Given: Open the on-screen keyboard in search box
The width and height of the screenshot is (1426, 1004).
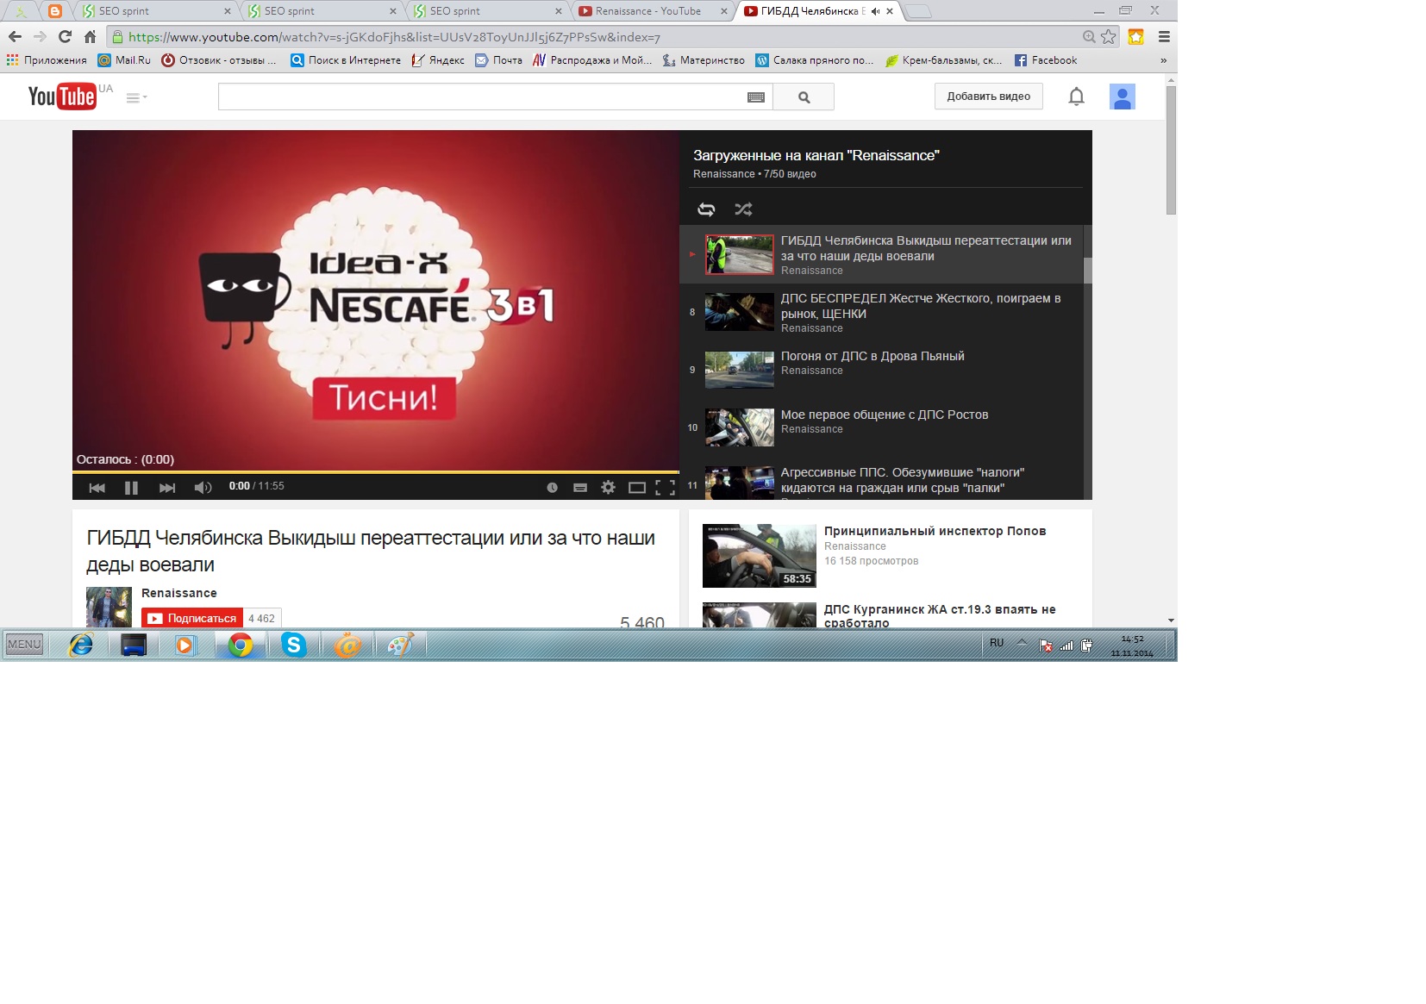Looking at the screenshot, I should pyautogui.click(x=755, y=97).
